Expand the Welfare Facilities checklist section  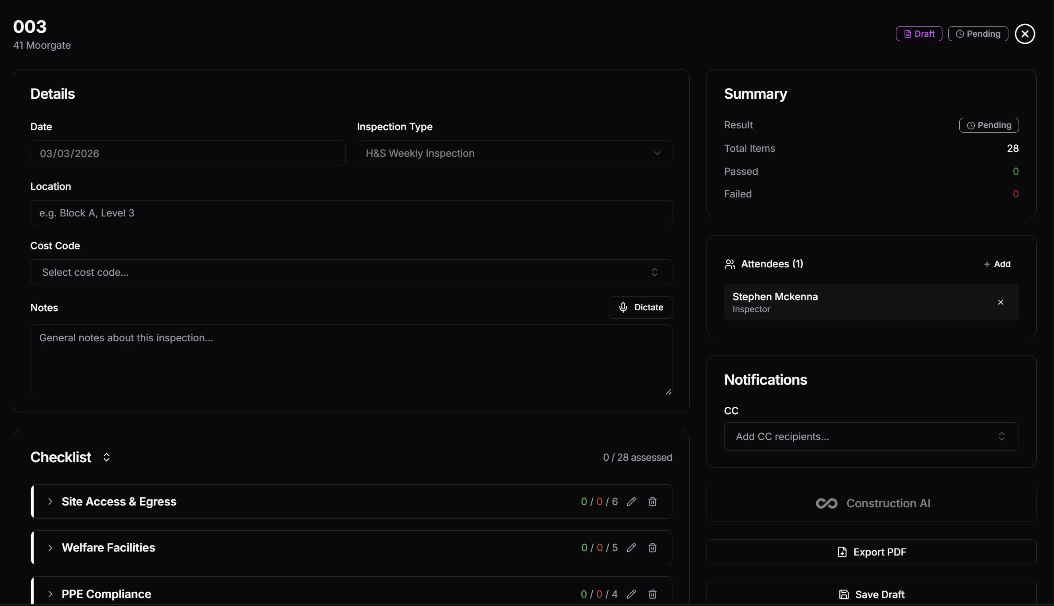coord(51,548)
